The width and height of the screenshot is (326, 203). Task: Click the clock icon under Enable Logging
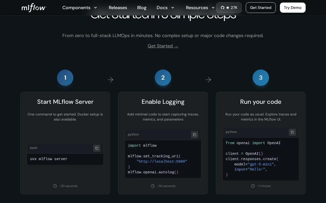pos(153,186)
